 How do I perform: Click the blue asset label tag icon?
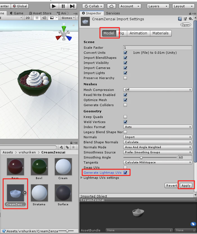click(193, 224)
